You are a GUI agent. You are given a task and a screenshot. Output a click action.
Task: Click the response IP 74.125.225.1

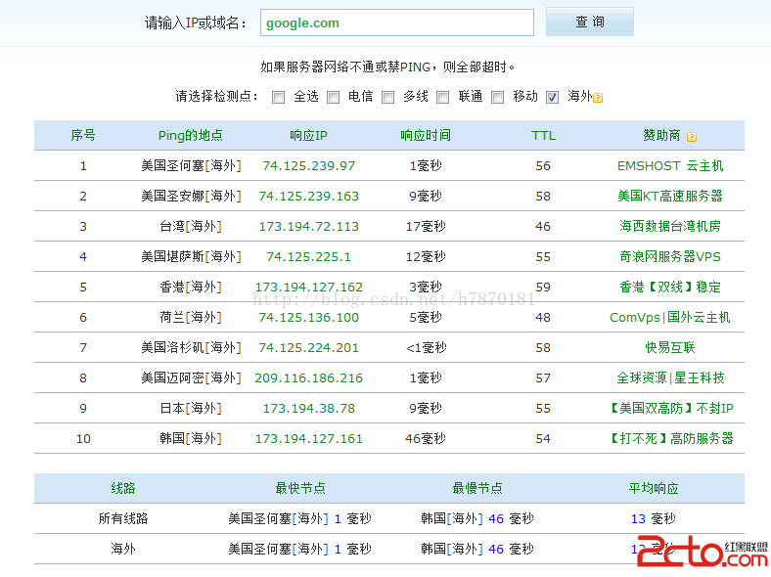point(309,257)
